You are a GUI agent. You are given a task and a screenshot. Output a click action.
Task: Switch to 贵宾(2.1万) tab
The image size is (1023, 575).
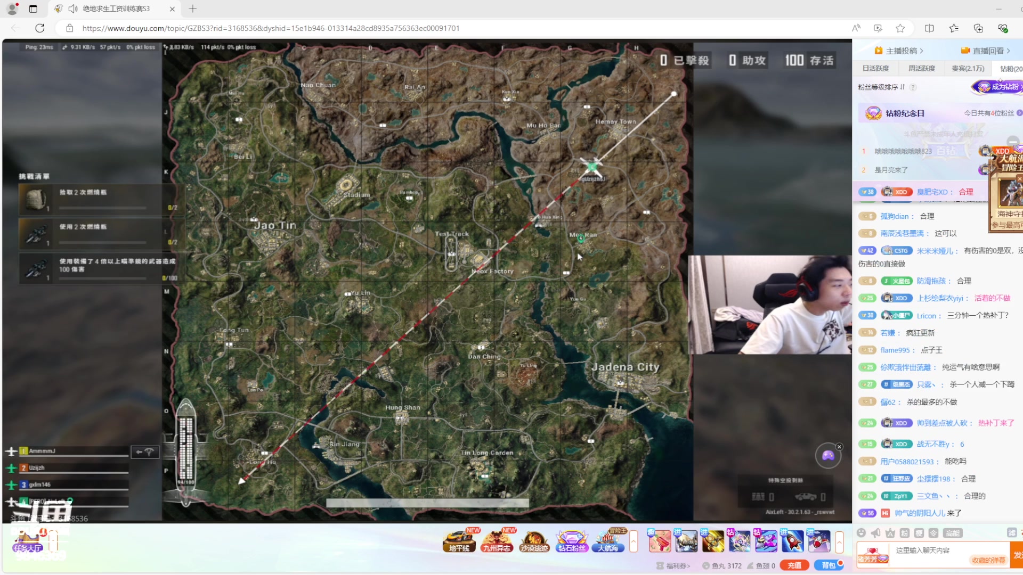968,68
